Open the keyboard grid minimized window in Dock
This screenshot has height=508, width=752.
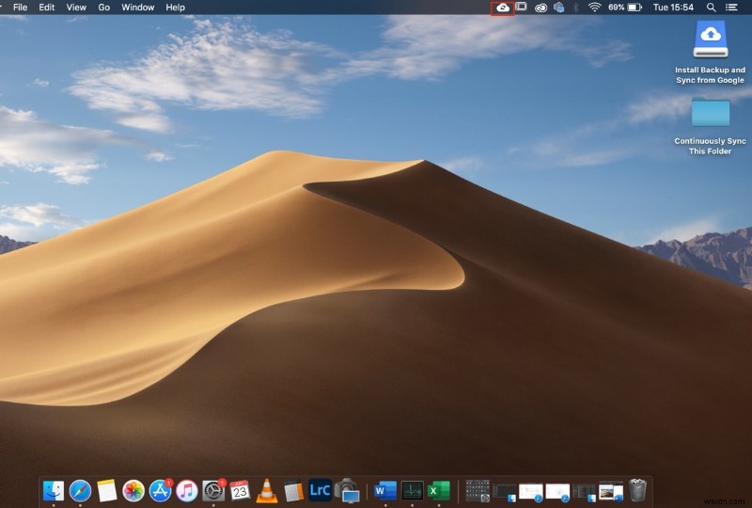click(x=478, y=491)
